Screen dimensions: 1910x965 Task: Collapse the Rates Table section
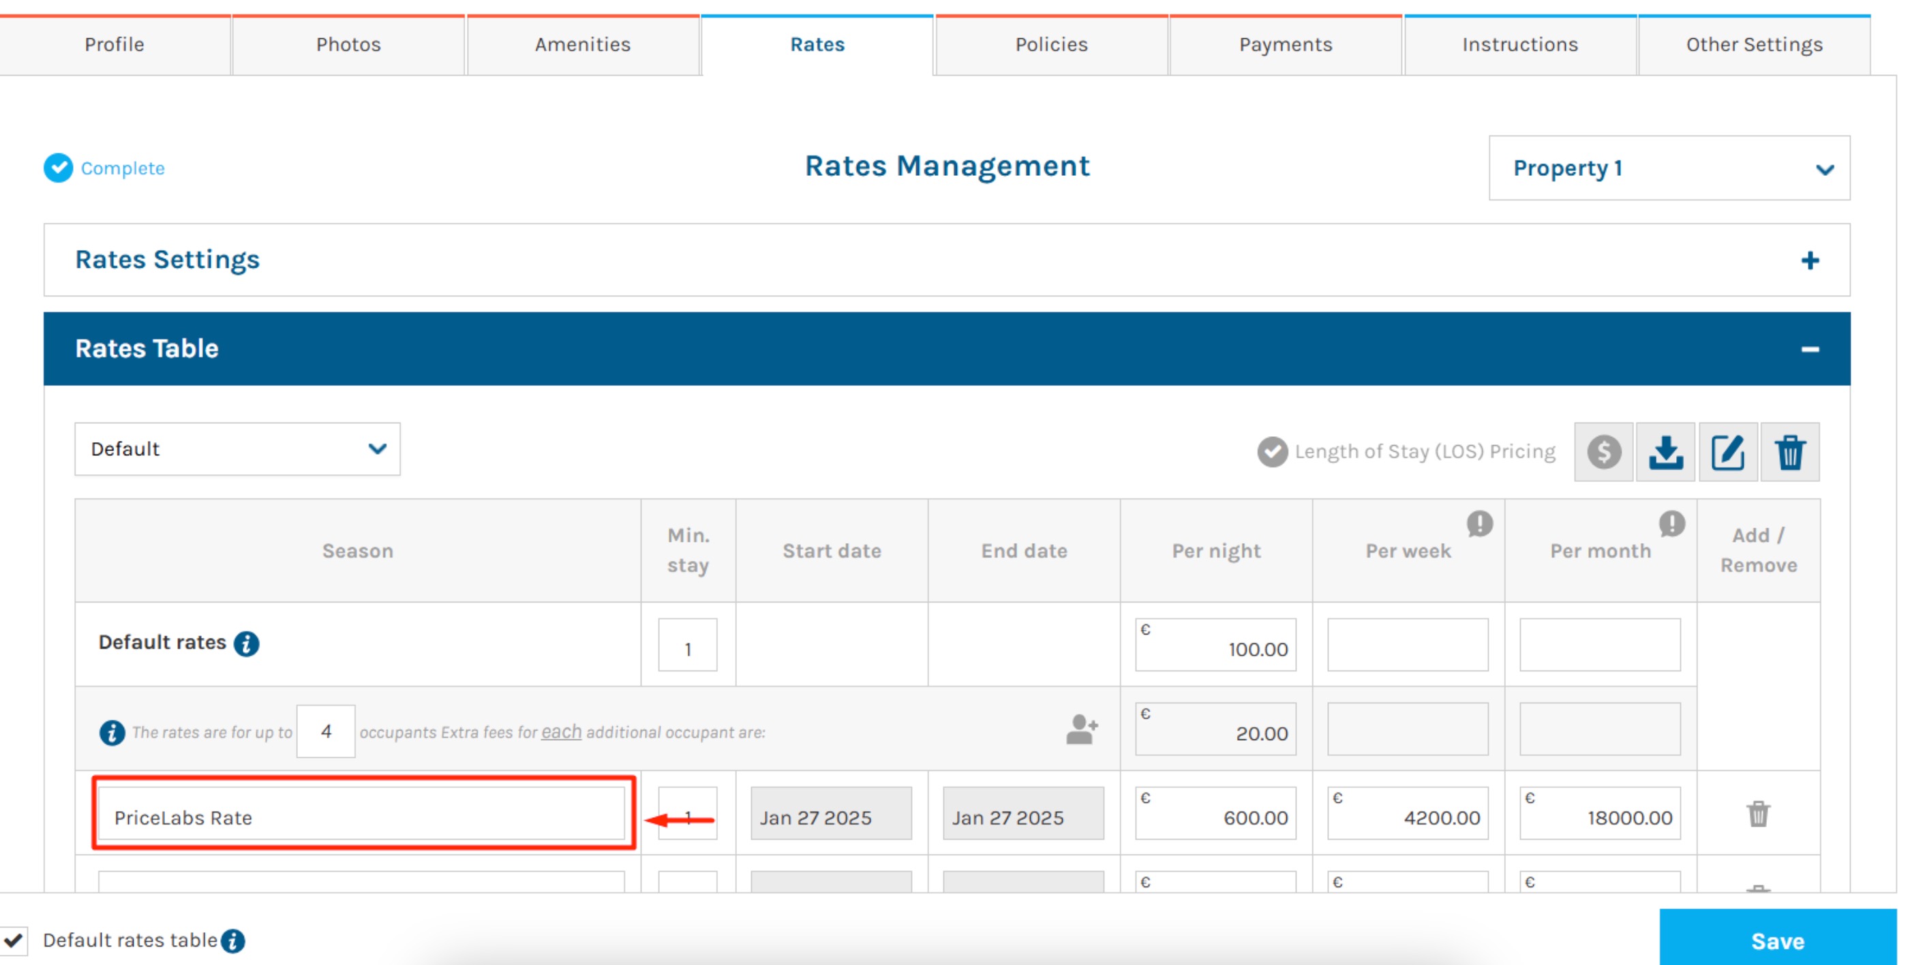[1809, 349]
